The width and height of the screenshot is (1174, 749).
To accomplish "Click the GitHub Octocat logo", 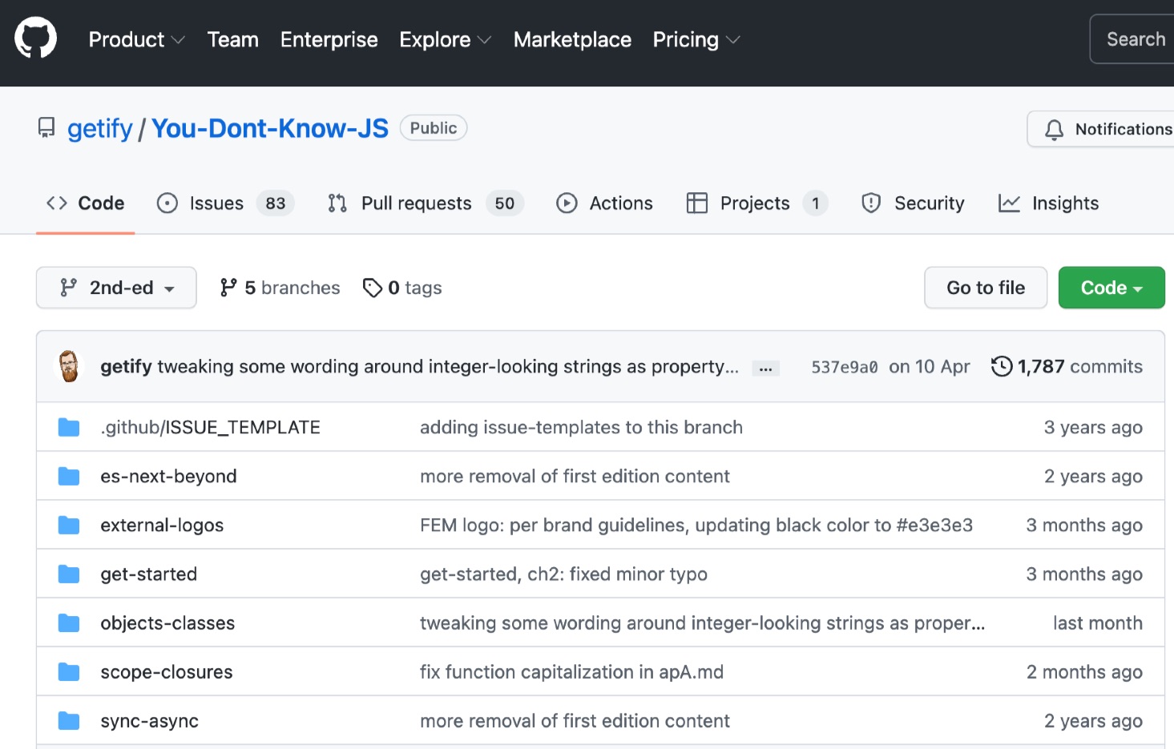I will (36, 38).
